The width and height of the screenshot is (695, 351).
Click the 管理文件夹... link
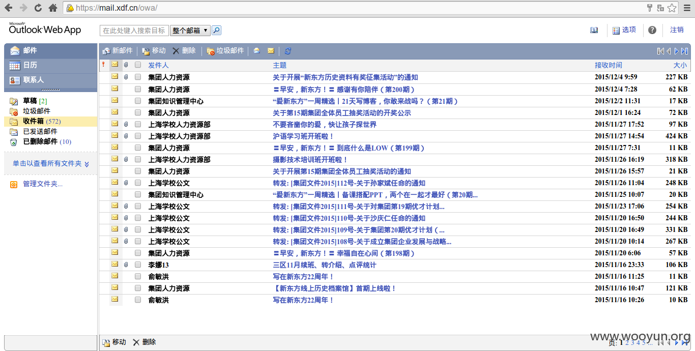pos(43,184)
